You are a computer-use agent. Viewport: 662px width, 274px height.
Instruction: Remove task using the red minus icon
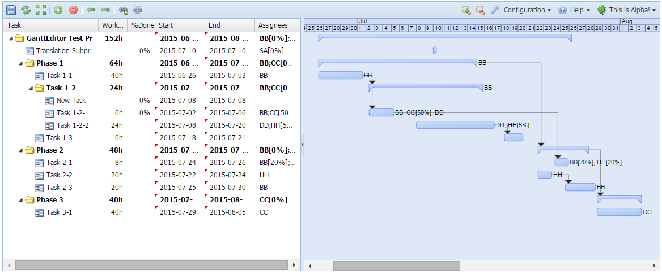point(73,10)
